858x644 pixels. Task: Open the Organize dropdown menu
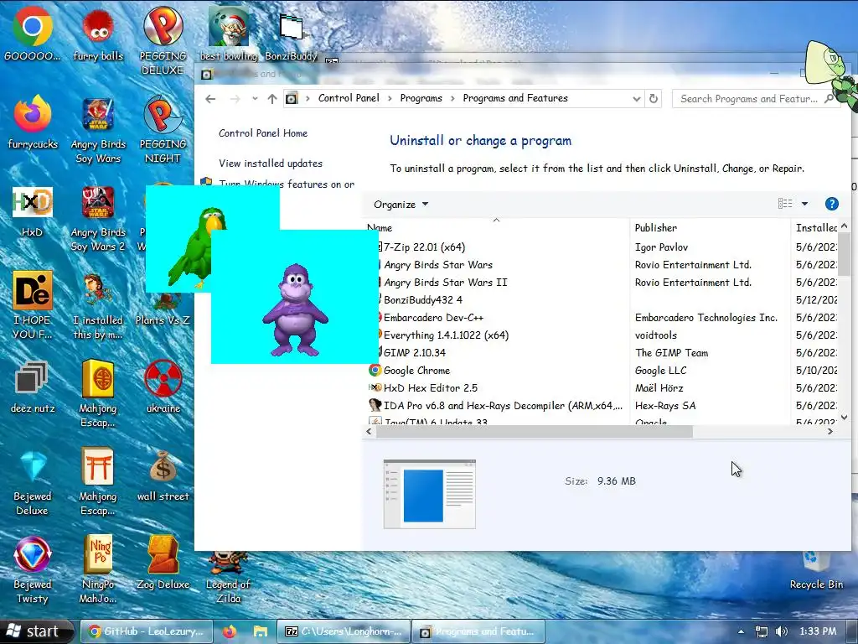pyautogui.click(x=401, y=205)
